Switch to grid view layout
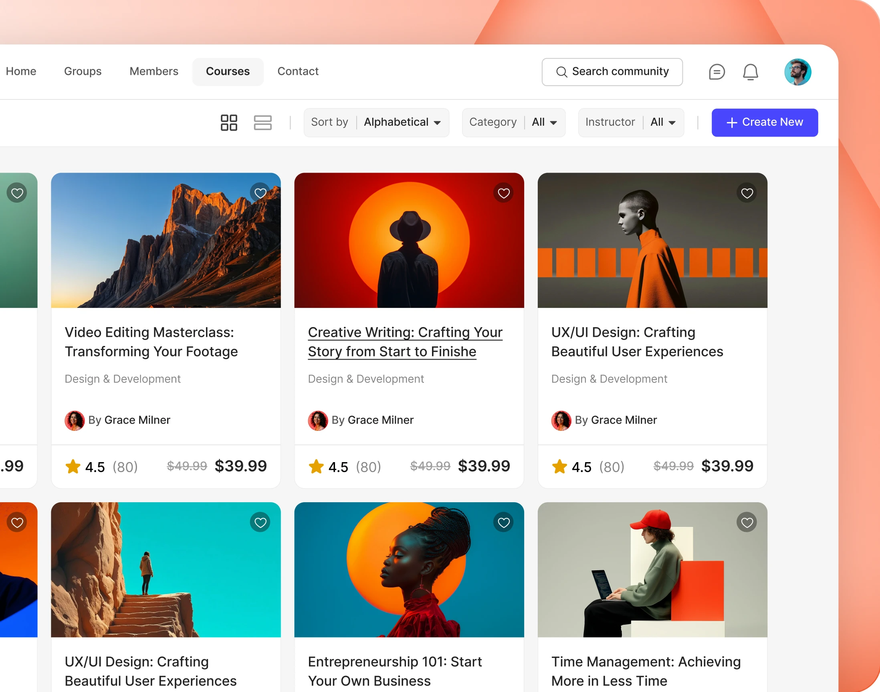The height and width of the screenshot is (692, 880). [228, 123]
